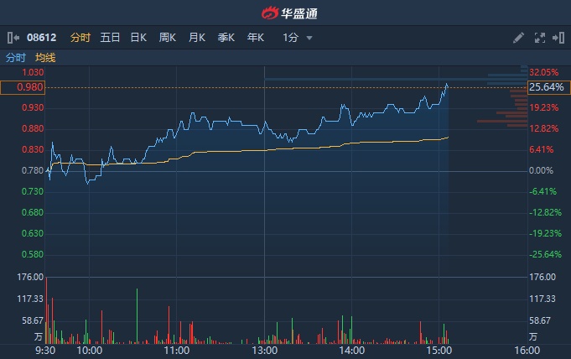Toggle the 分时 price line legend
Screen dimensions: 571x359
point(16,58)
